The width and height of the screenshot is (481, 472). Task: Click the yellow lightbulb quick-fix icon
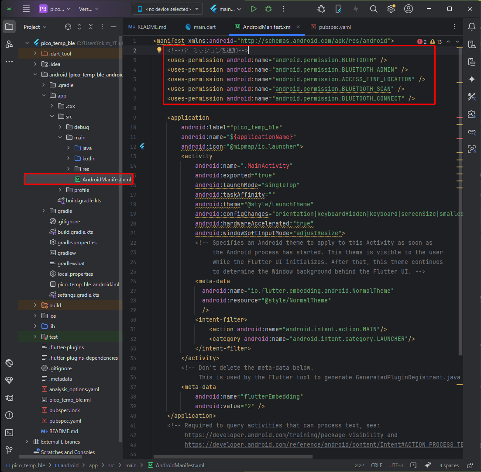tap(159, 50)
